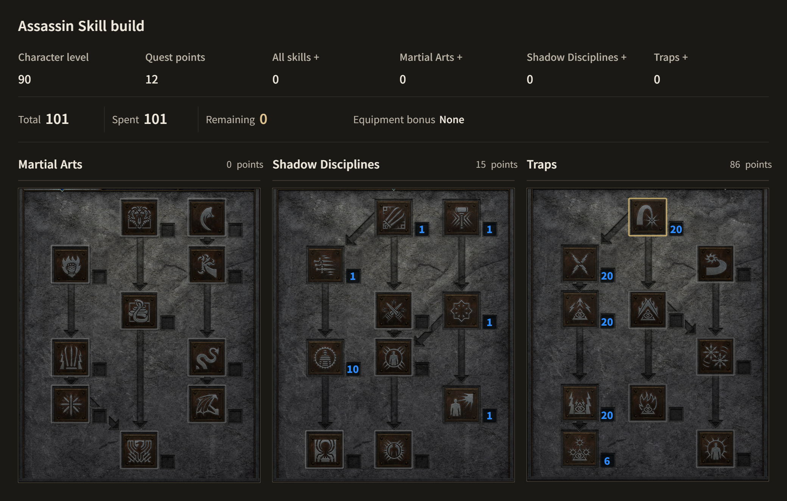Select the Blade Fury skill icon
The height and width of the screenshot is (501, 787).
(x=715, y=357)
